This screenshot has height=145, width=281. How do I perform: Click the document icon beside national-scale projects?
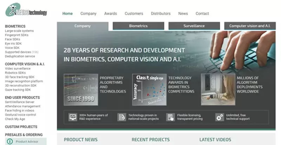click(122, 117)
